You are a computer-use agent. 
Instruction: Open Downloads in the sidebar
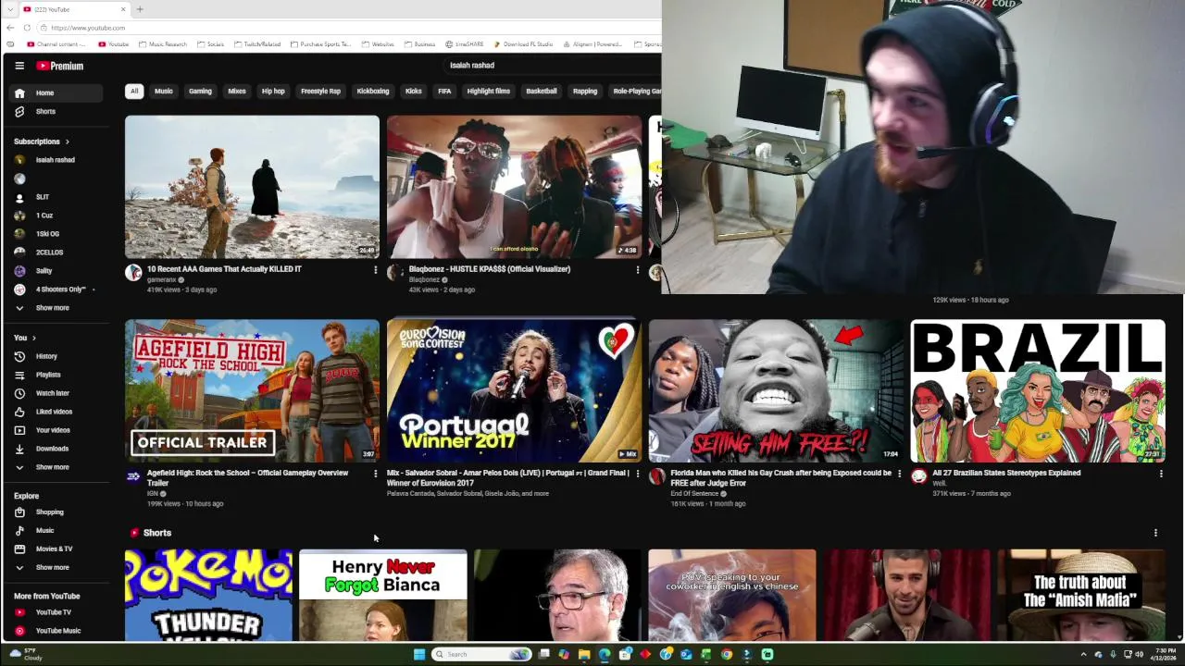coord(56,449)
